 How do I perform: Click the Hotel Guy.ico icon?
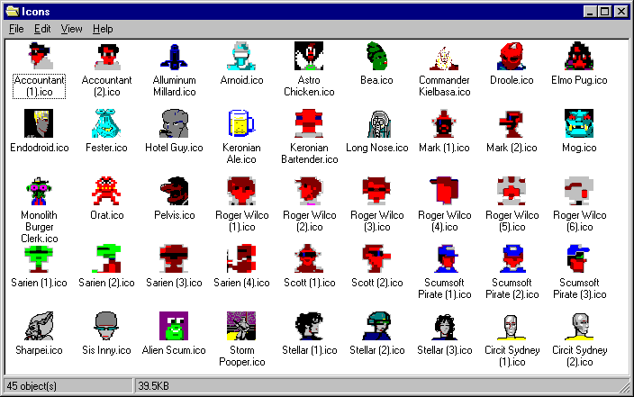(175, 123)
